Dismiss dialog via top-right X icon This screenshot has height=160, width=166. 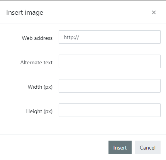coord(154,12)
